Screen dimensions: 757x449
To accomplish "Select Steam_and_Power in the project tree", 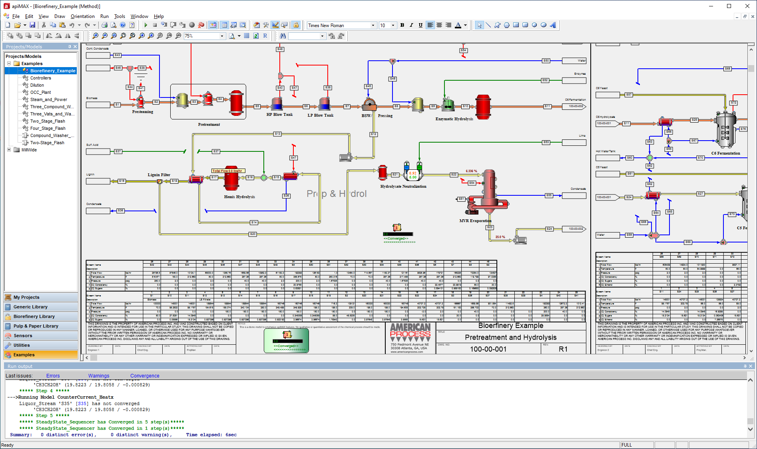I will [x=48, y=99].
